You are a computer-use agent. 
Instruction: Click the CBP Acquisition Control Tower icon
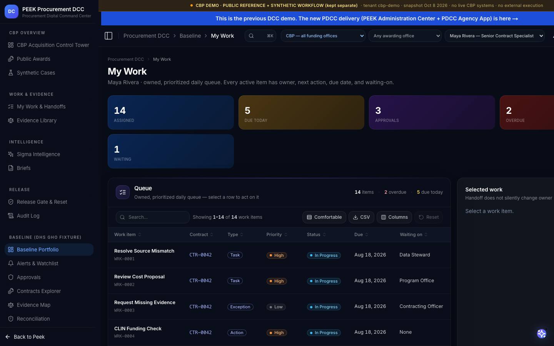pyautogui.click(x=11, y=45)
